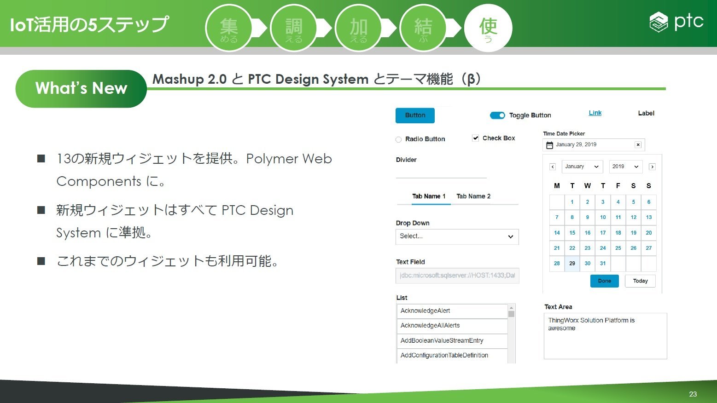The image size is (717, 403).
Task: Click the List scroll up arrow
Action: pos(511,307)
